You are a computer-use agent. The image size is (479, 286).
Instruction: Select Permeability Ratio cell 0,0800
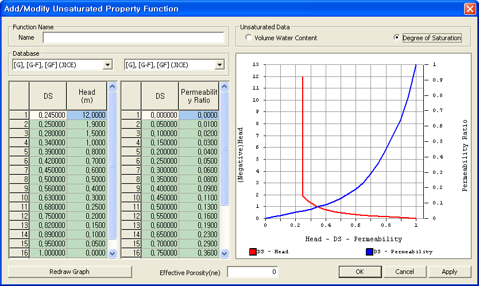click(199, 179)
